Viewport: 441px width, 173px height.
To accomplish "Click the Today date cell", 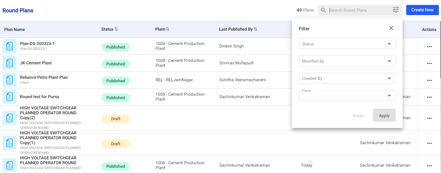I will (307, 165).
